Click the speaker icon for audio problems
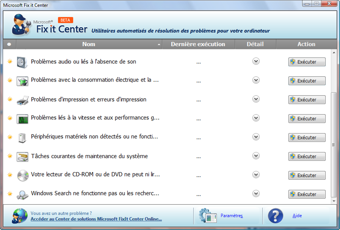The width and height of the screenshot is (340, 230). [22, 62]
